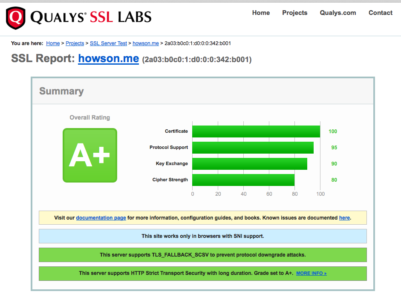The image size is (401, 297).
Task: Click the Qualys shield logo icon
Action: click(16, 18)
